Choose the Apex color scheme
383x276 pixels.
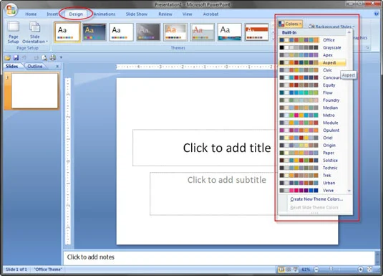pyautogui.click(x=312, y=55)
